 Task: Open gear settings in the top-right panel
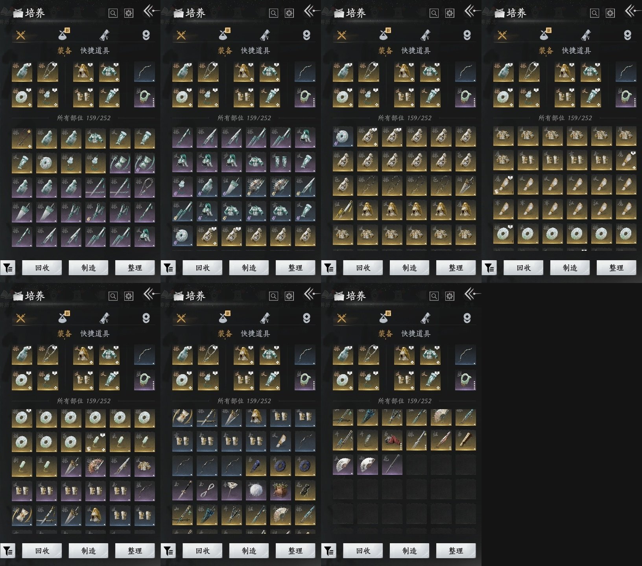(x=610, y=13)
